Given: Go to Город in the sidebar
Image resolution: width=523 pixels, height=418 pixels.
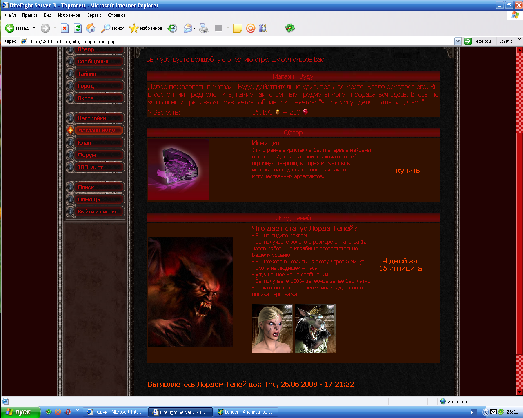Looking at the screenshot, I should pyautogui.click(x=95, y=86).
